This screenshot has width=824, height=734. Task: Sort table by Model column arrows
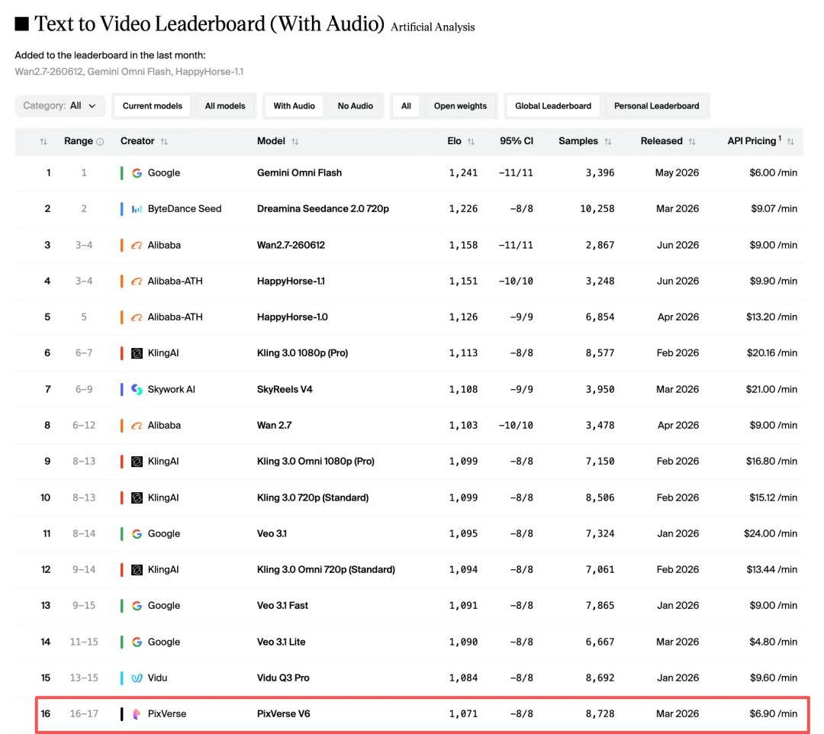coord(295,141)
